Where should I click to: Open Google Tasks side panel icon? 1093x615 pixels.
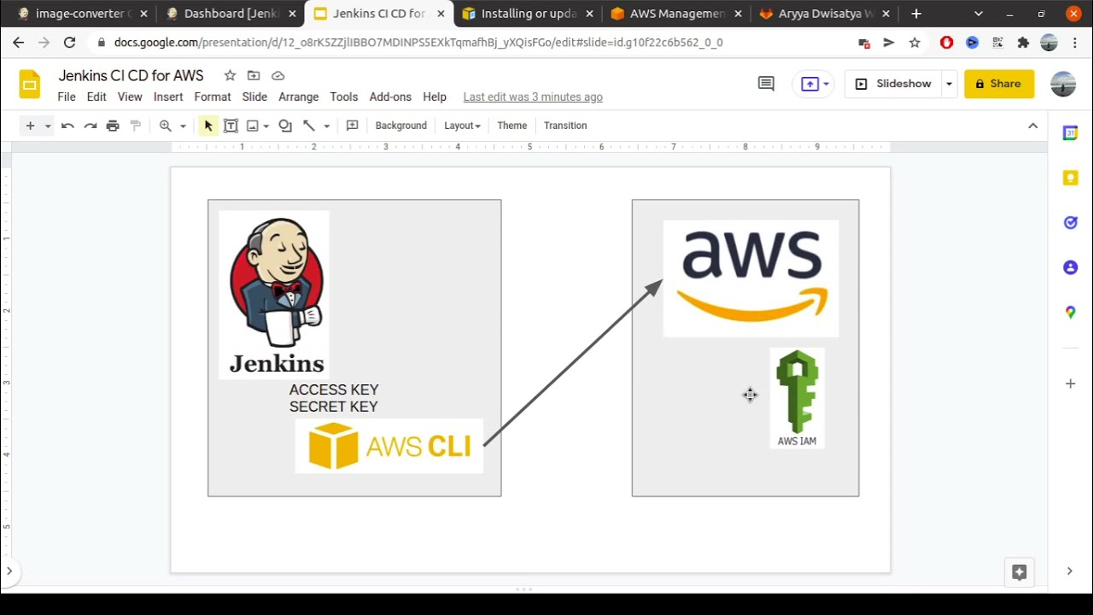(1070, 222)
